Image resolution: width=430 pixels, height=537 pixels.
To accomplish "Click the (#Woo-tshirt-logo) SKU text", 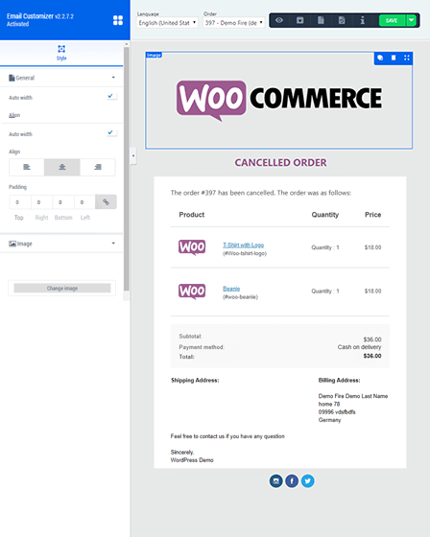I will coord(245,253).
